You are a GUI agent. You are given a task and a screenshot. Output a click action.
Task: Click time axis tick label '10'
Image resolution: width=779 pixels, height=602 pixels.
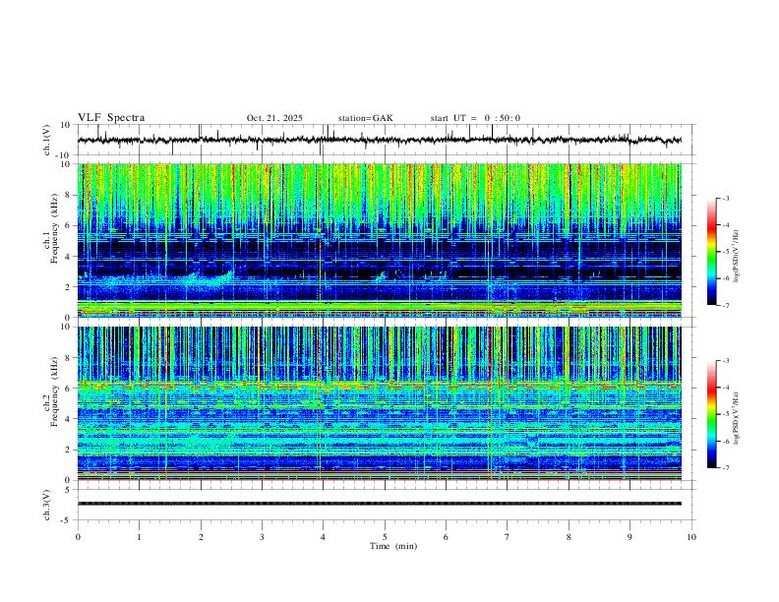point(691,537)
